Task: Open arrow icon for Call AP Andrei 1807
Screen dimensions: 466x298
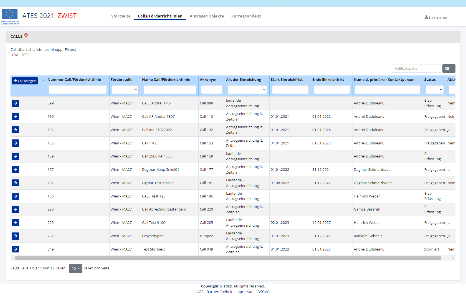Action: pos(16,117)
